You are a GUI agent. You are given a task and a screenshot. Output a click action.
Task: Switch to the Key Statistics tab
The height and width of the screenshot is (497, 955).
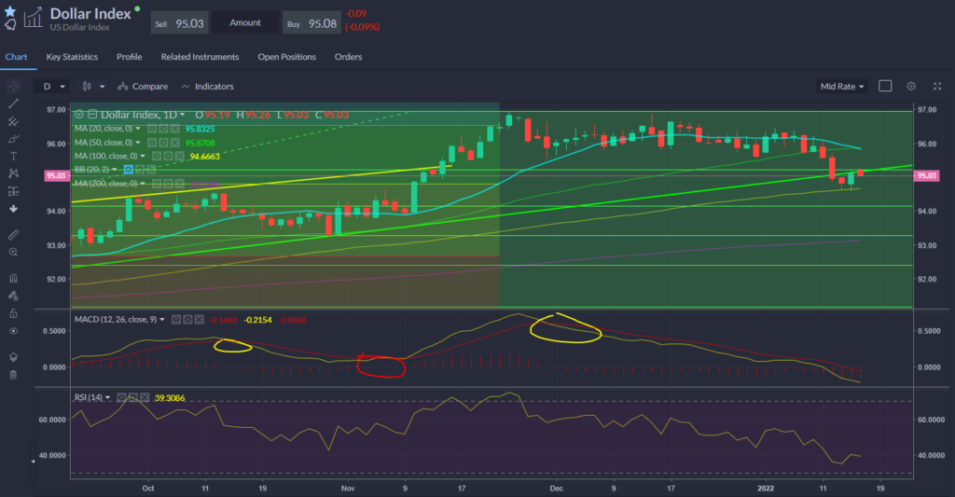74,57
